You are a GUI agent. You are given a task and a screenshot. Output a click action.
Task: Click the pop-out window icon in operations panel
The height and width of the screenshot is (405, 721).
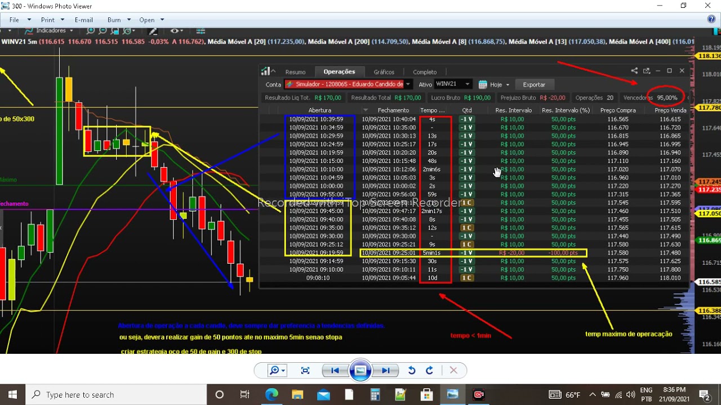tap(646, 71)
